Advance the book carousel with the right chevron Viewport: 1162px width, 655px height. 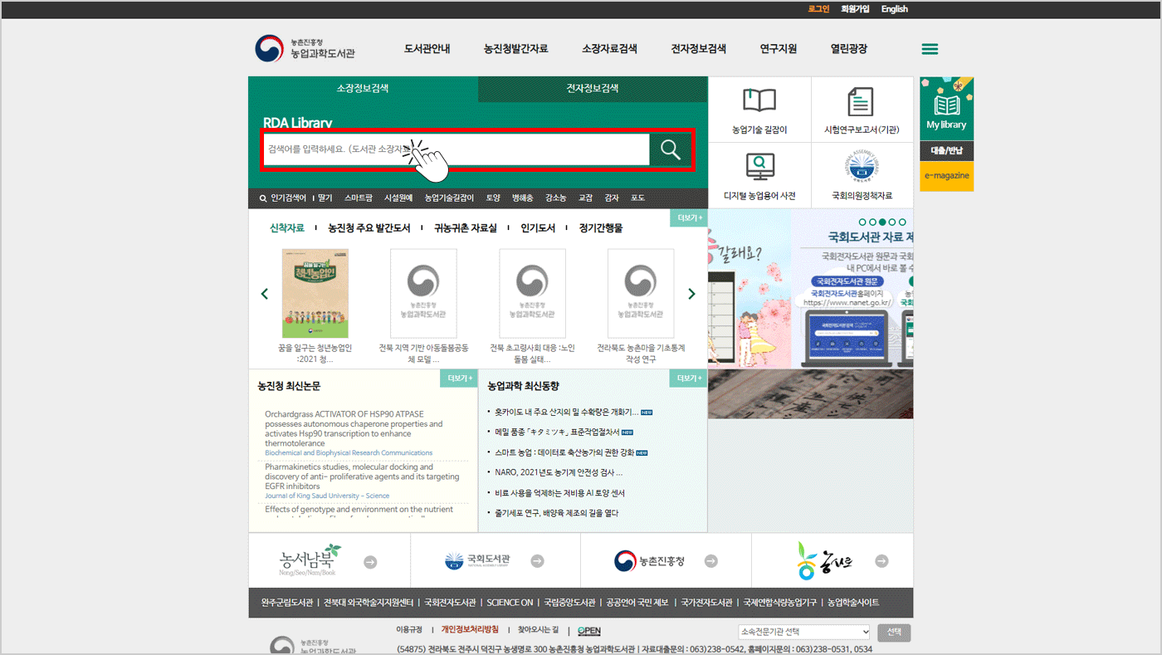691,293
